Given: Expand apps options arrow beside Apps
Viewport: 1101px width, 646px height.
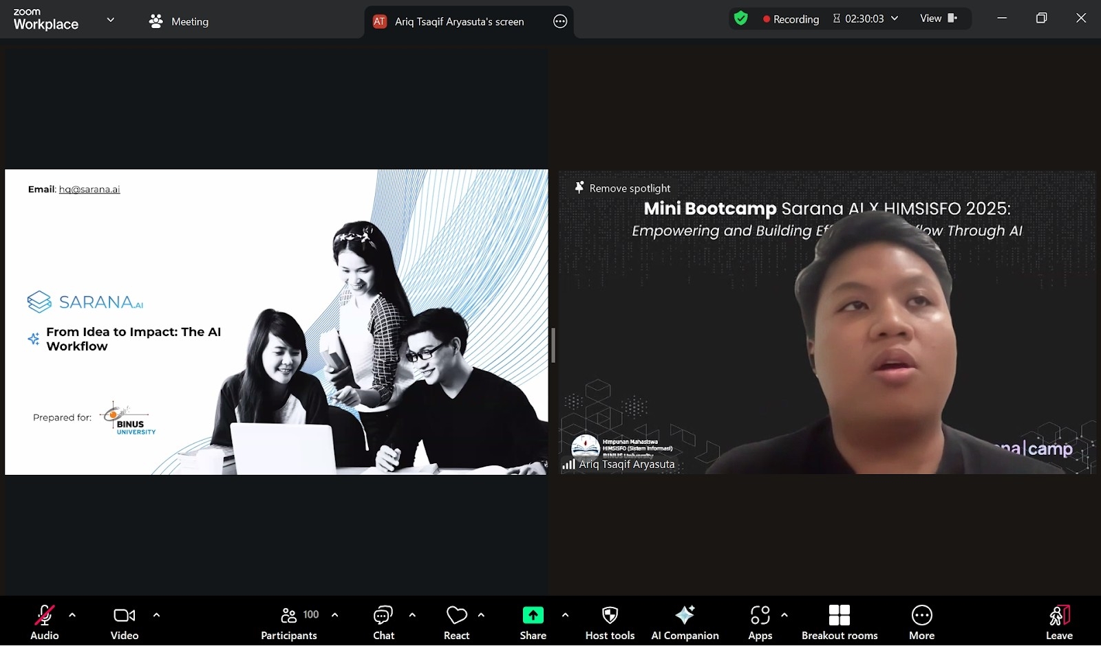Looking at the screenshot, I should tap(784, 615).
